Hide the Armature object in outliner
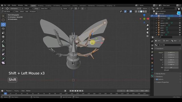Image resolution: width=182 pixels, height=102 pixels. click(180, 16)
